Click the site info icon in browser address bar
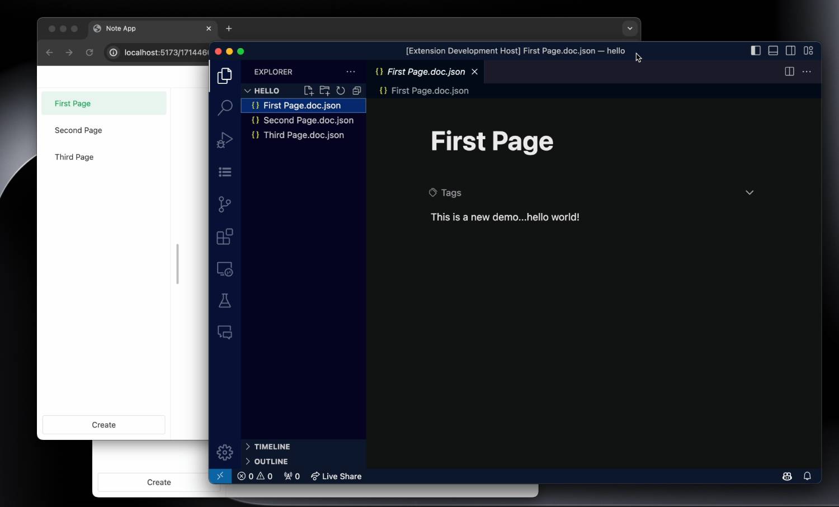 pos(114,53)
